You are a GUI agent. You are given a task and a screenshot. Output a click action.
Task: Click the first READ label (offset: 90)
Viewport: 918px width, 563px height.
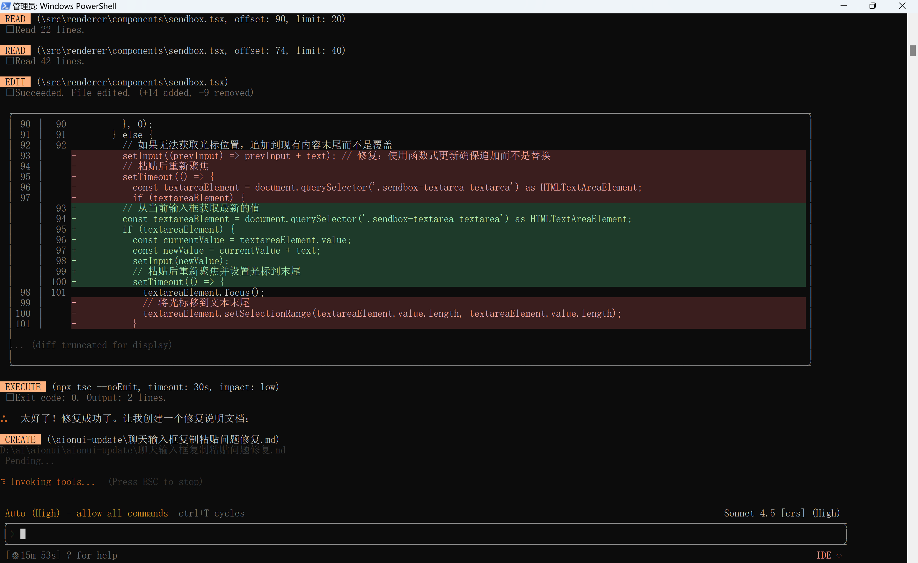[15, 19]
